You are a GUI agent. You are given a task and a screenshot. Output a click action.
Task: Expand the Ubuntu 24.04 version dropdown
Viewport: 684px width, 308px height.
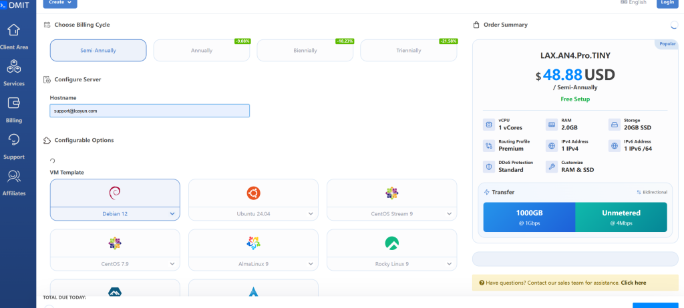tap(311, 214)
